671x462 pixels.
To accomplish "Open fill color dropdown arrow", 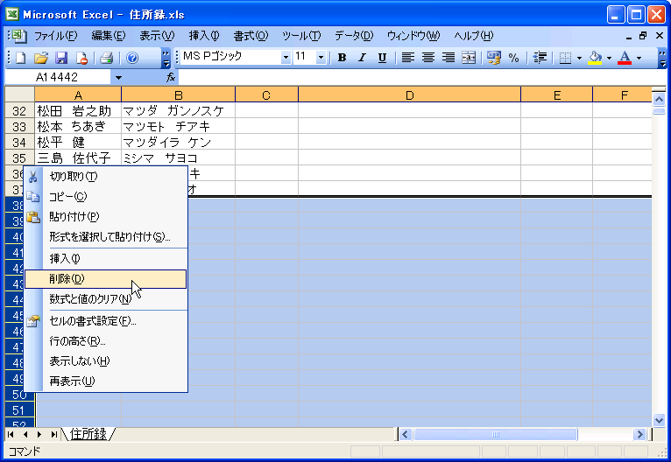I will pyautogui.click(x=609, y=58).
